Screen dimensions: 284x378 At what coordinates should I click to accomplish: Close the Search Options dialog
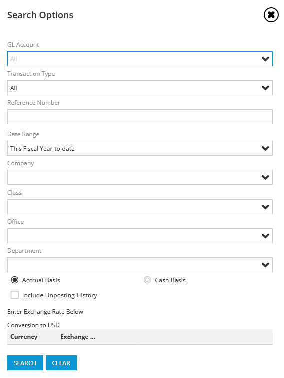coord(271,15)
